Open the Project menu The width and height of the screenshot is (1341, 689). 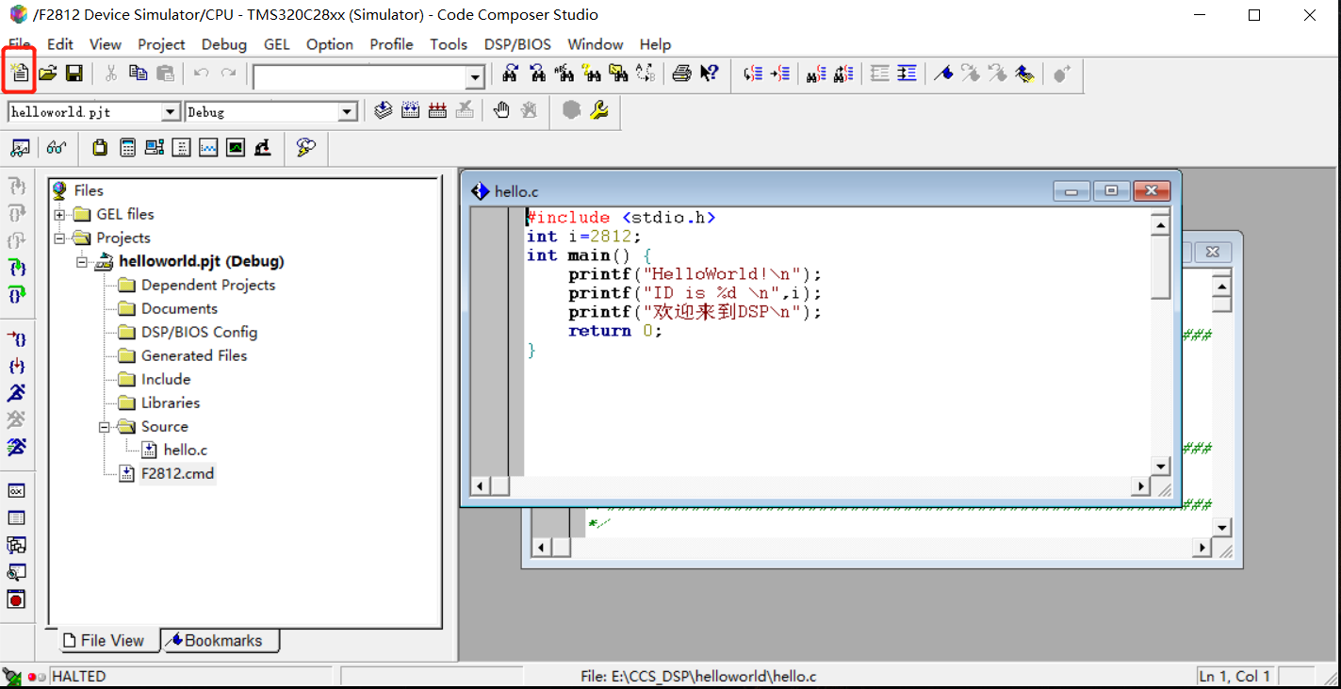pos(161,44)
